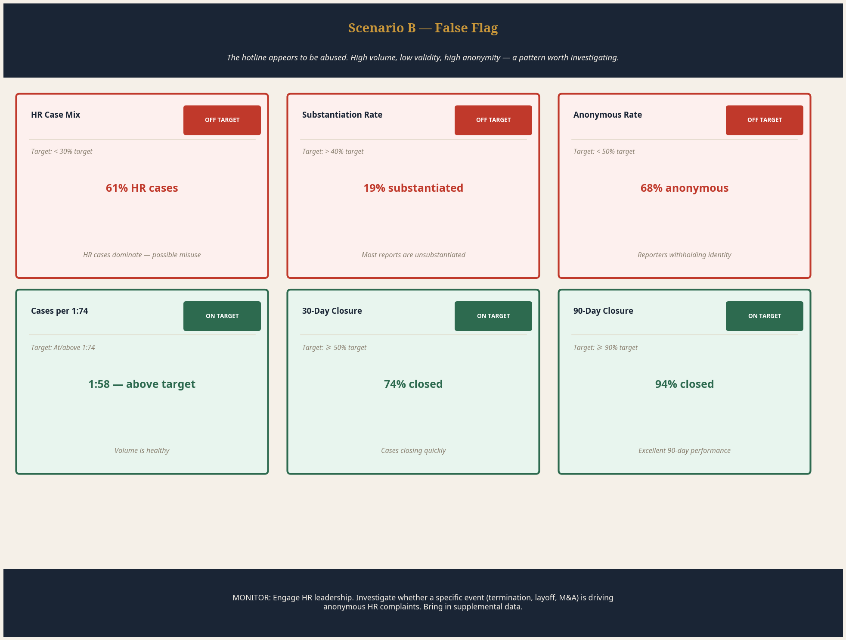Click the OFF TARGET badge on Anonymous Rate
Screen dimensions: 846x640
pos(764,120)
